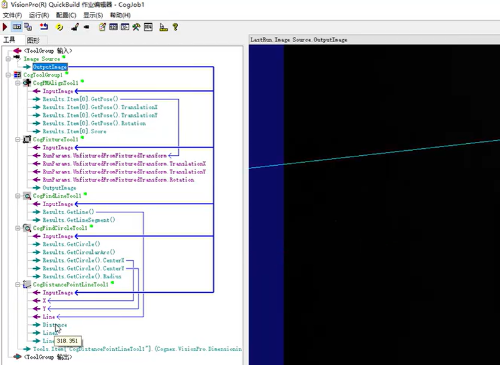Click the CogFindCircleTool1 magnifier icon
Screen dimensions: 500x365
pyautogui.click(x=28, y=228)
